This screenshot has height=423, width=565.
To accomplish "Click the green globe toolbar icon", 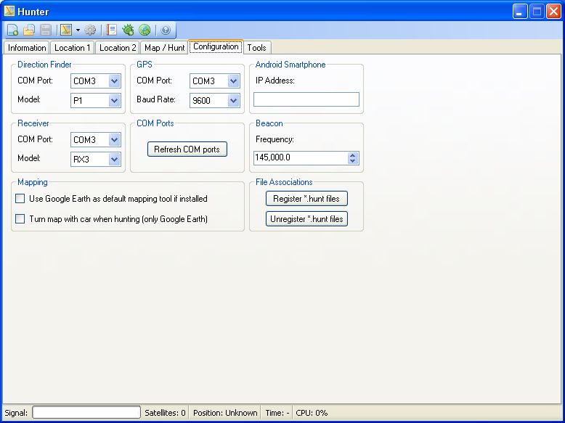I will pyautogui.click(x=145, y=30).
